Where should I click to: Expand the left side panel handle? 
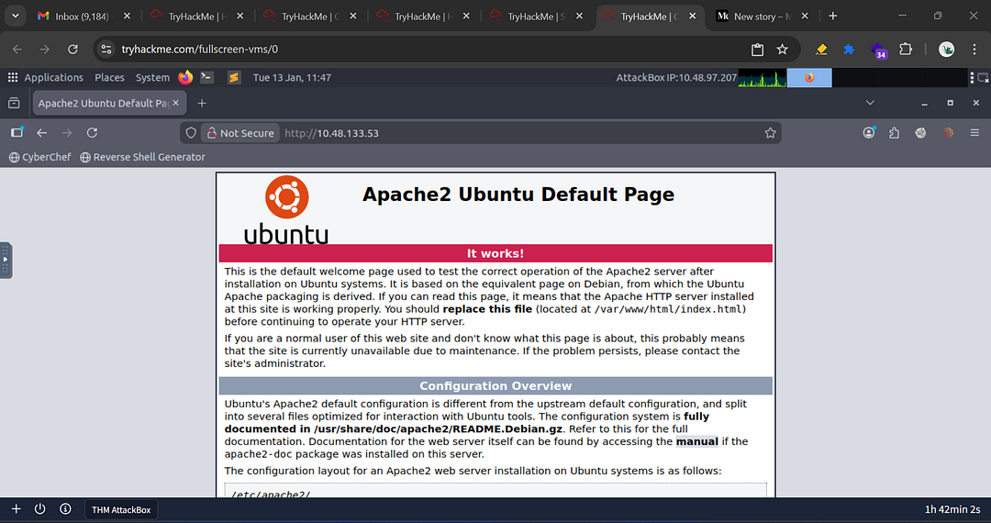(5, 260)
